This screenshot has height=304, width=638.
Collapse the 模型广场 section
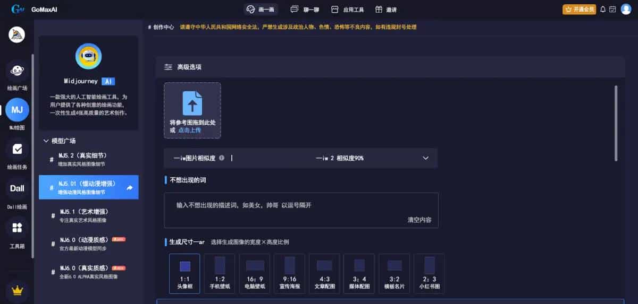click(x=59, y=141)
